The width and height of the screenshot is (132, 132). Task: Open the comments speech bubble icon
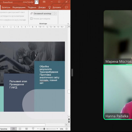coord(67,7)
